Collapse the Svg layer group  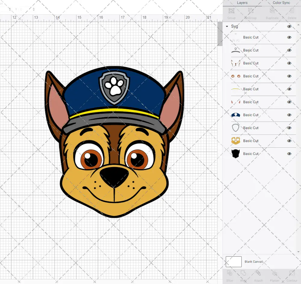tap(227, 26)
